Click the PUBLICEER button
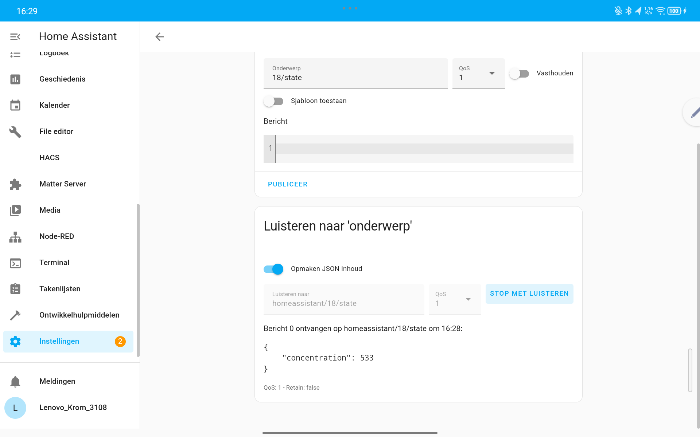The height and width of the screenshot is (437, 700). click(287, 184)
